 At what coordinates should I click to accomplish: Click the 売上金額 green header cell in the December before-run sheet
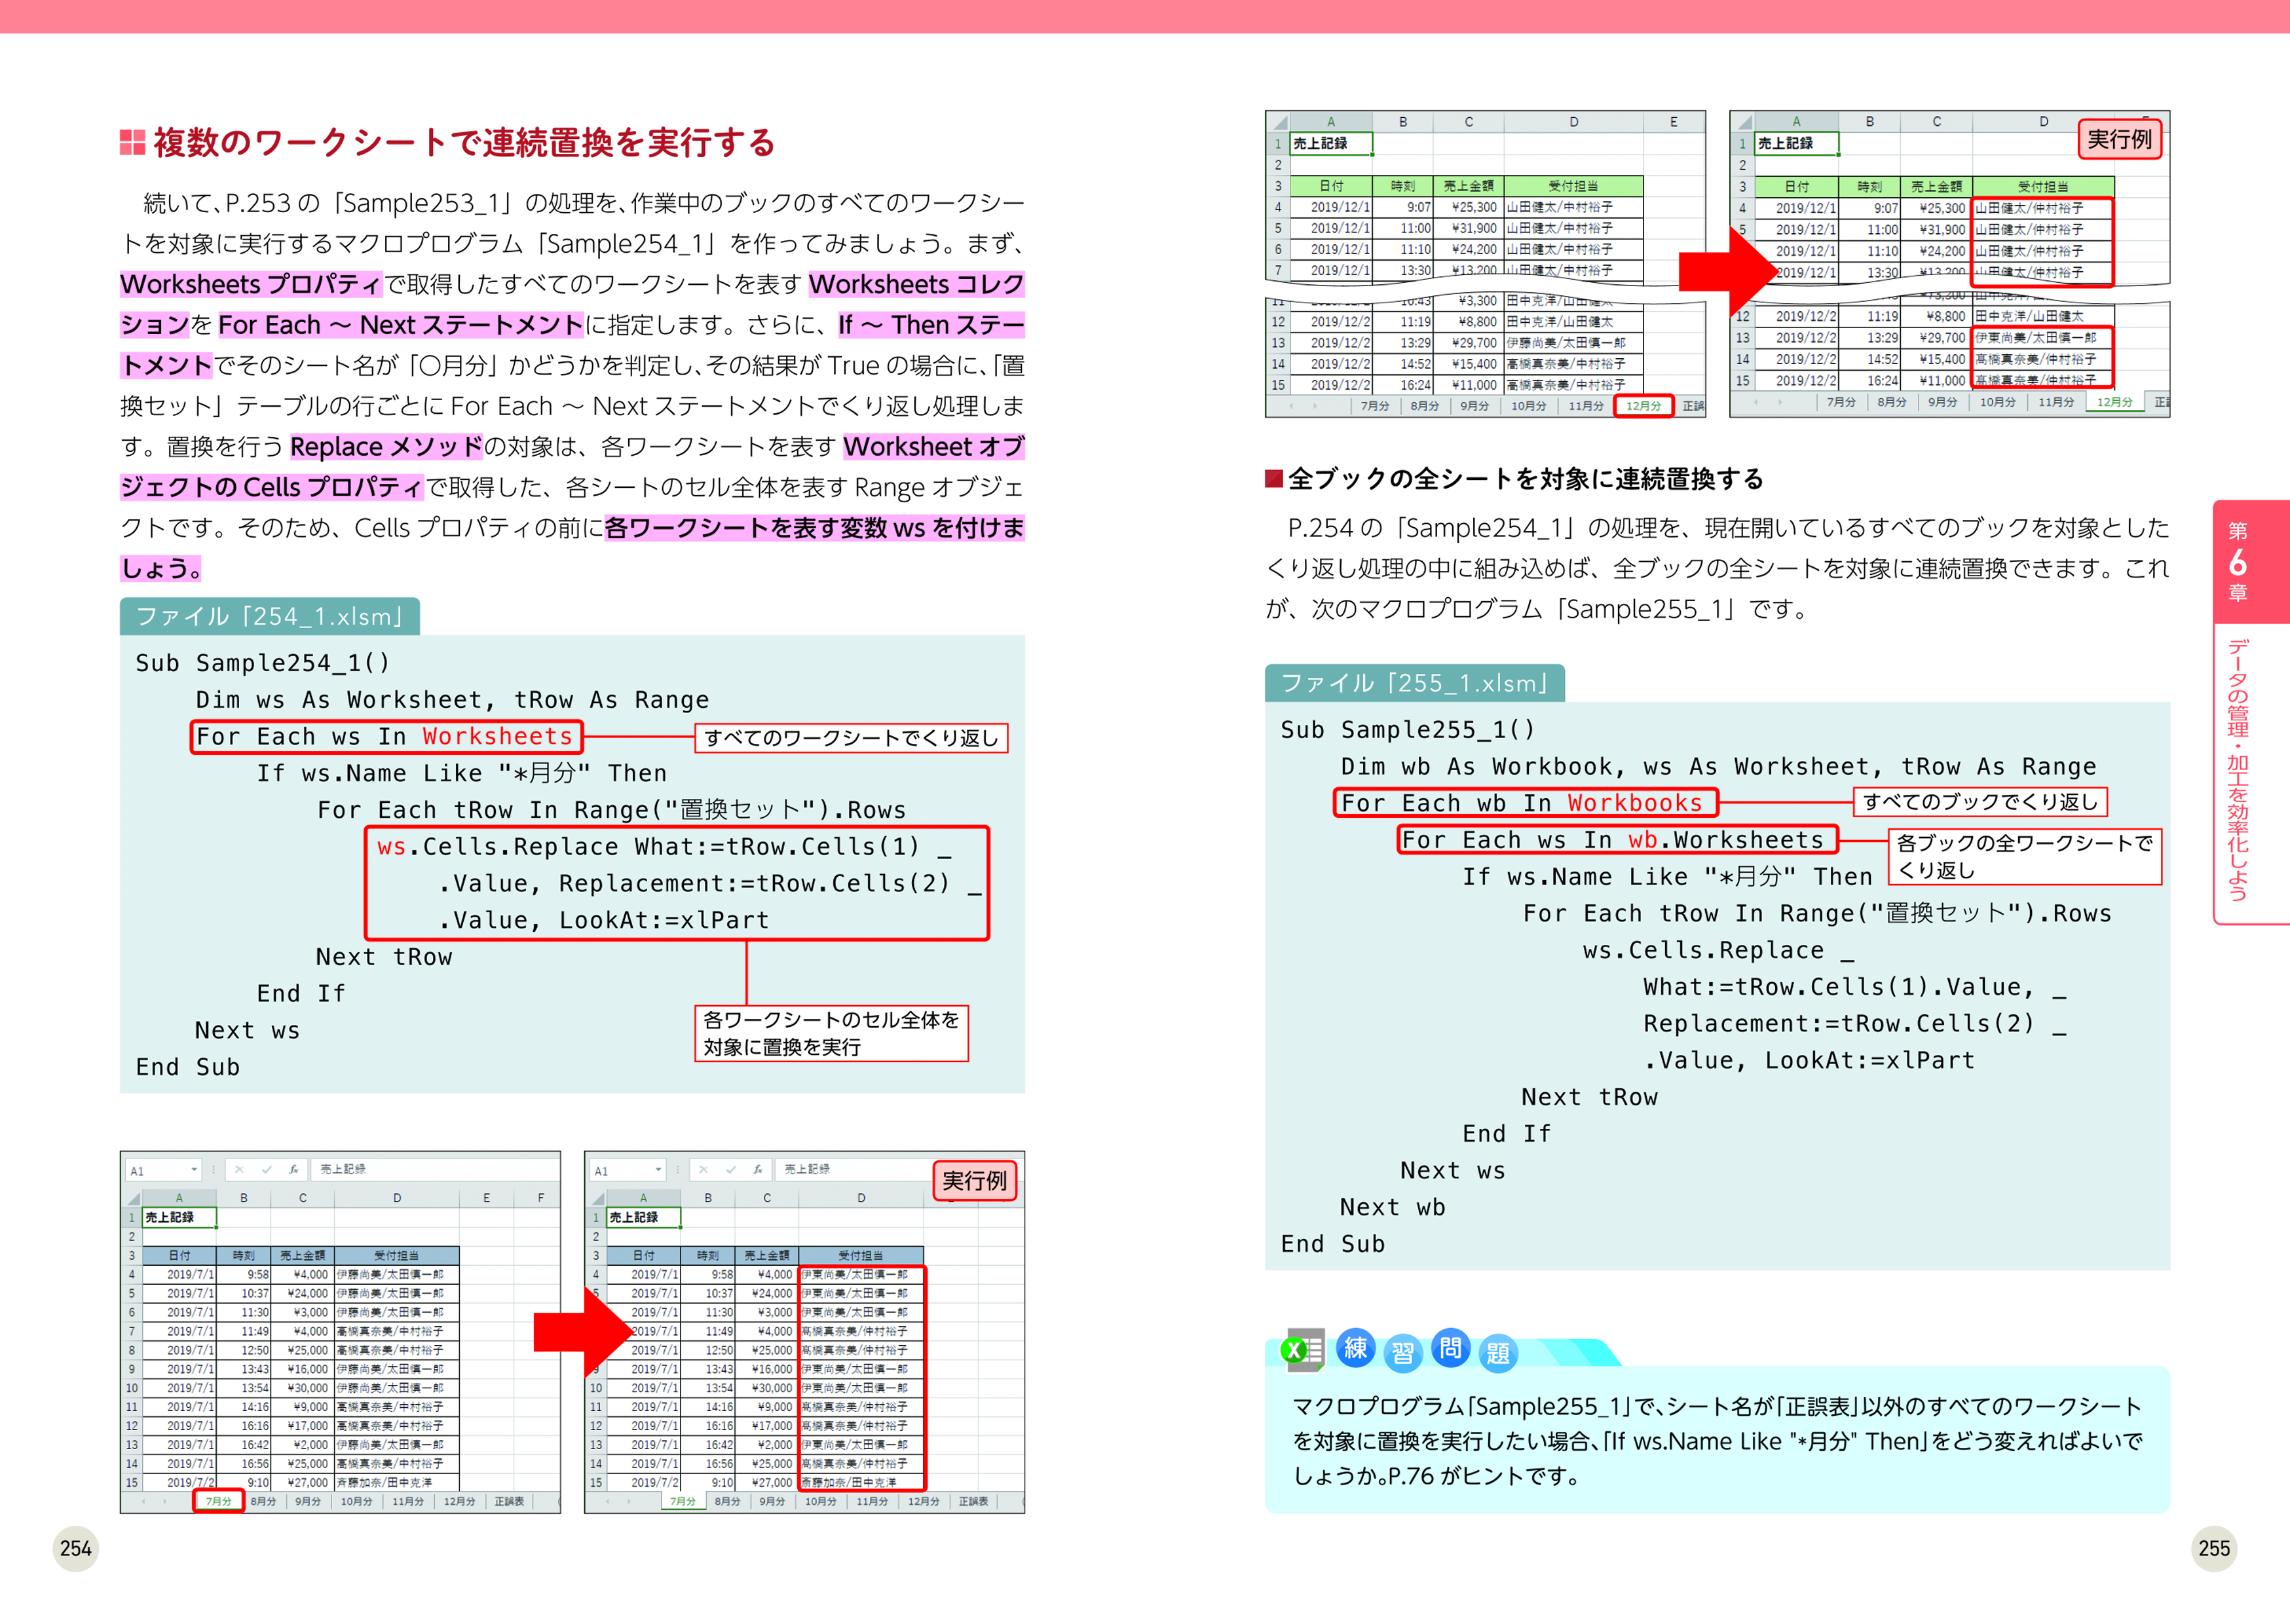(x=1468, y=186)
